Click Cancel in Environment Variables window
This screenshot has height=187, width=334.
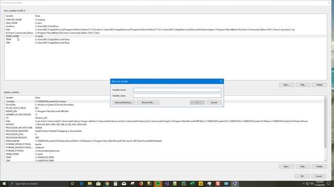pos(318,176)
